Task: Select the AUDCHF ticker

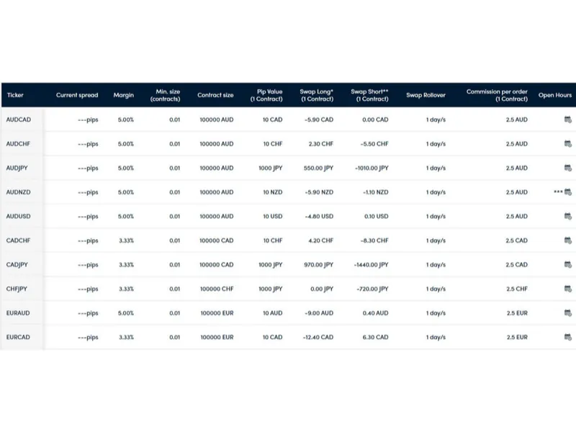Action: 18,144
